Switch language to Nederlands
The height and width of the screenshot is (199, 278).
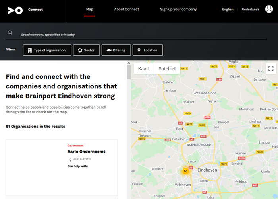(250, 10)
